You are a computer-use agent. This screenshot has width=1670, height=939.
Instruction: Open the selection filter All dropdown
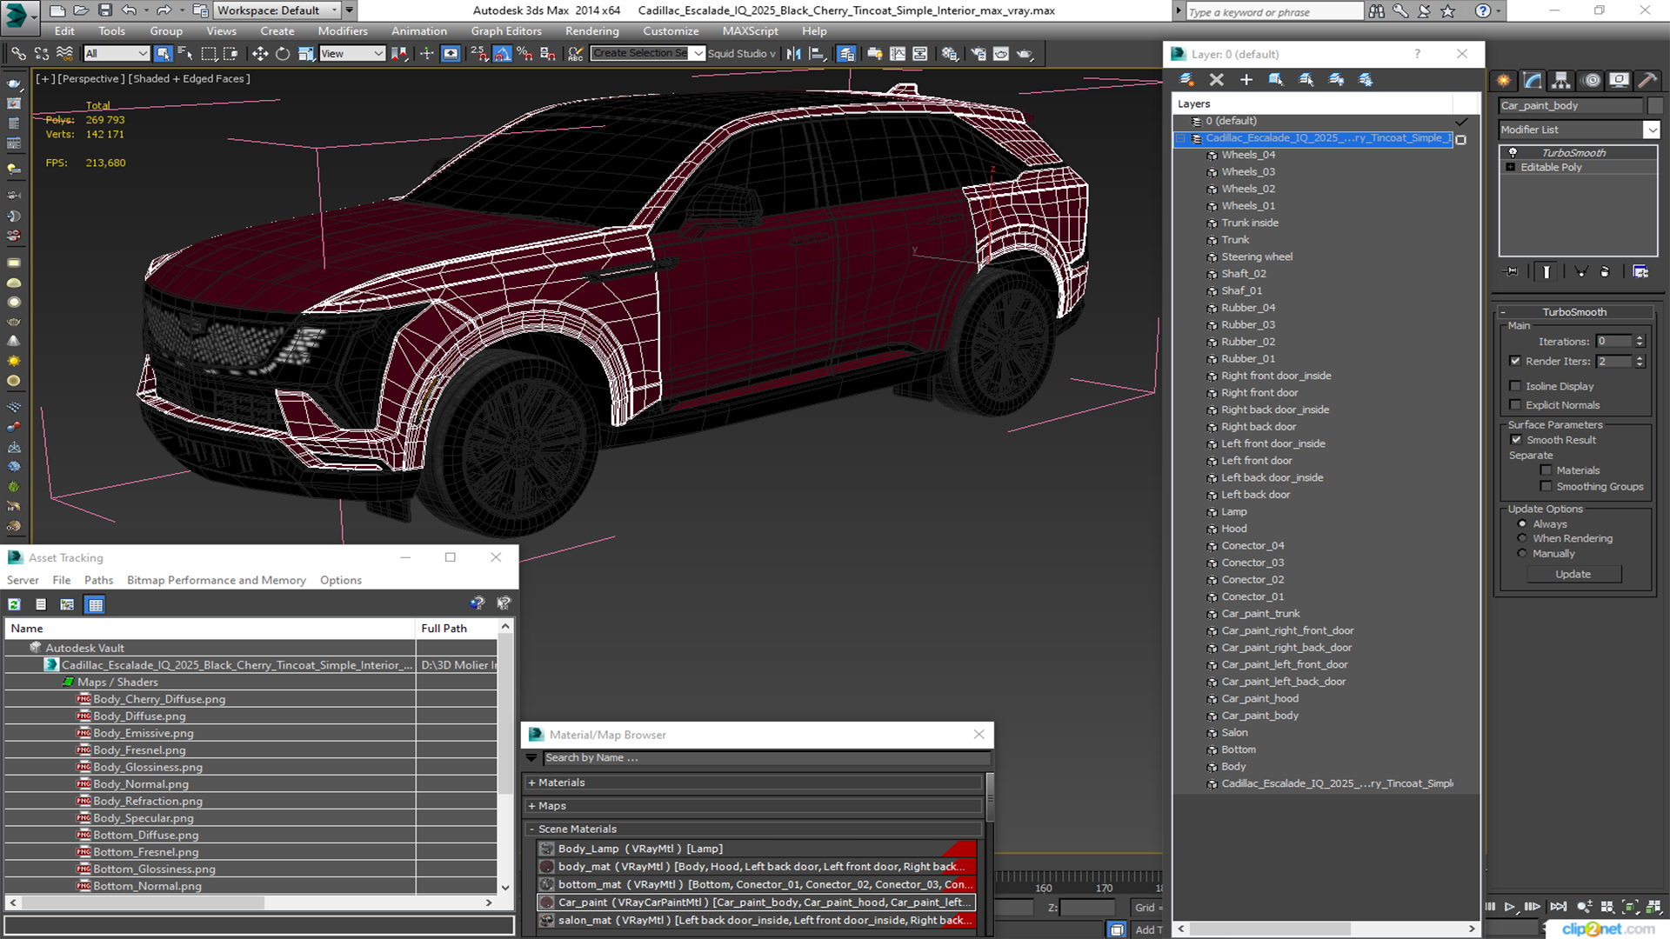pyautogui.click(x=117, y=54)
